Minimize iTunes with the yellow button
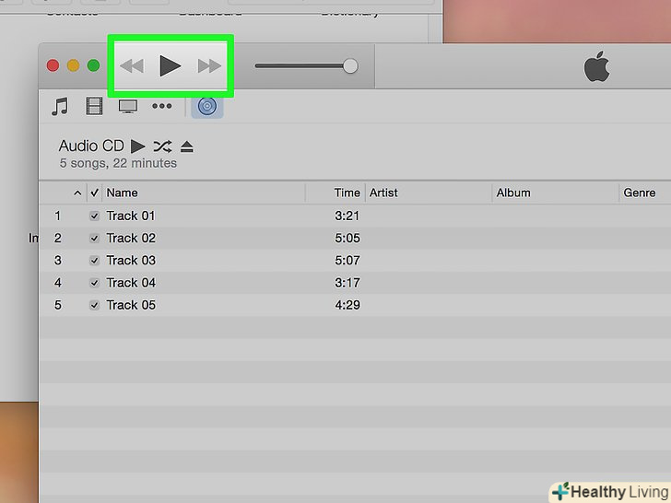Image resolution: width=671 pixels, height=503 pixels. [73, 66]
